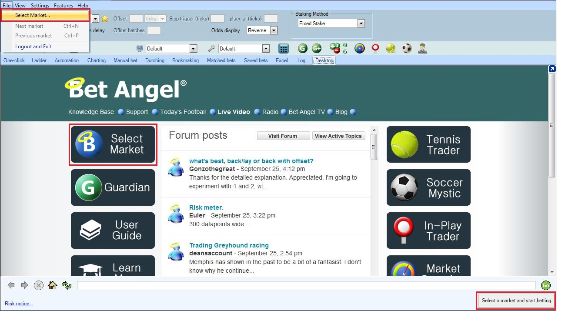Switch to the One-click tab
The width and height of the screenshot is (565, 311).
14,60
